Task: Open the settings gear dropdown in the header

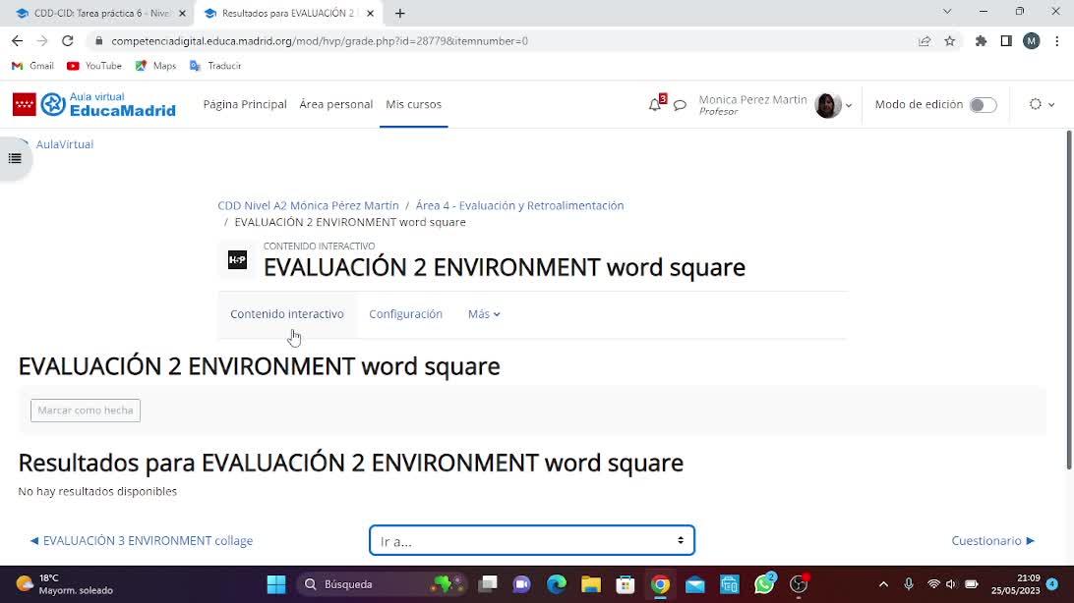Action: point(1042,105)
